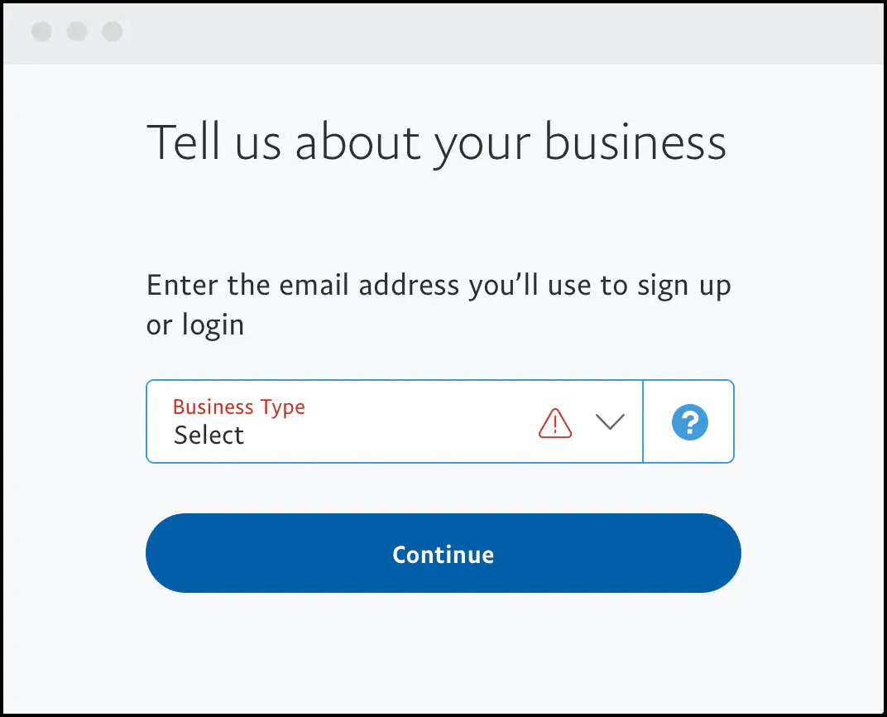Click the "Select" placeholder text
Image resolution: width=887 pixels, height=717 pixels.
[209, 435]
